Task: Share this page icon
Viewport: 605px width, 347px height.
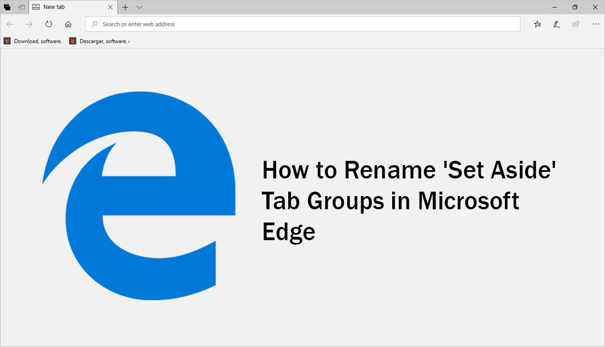Action: click(576, 24)
